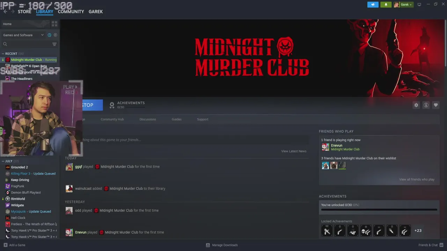Click the achievements 0% progress bar
The width and height of the screenshot is (447, 251).
click(379, 210)
